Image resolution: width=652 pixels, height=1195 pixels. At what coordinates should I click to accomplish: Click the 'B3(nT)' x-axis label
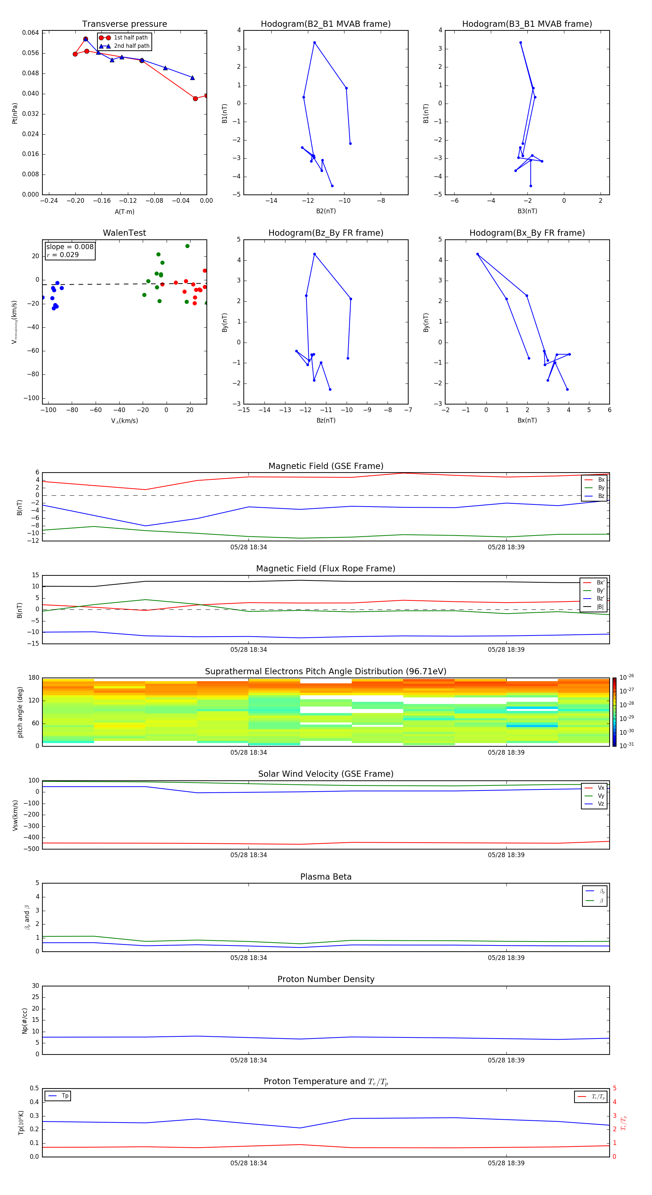coord(527,211)
